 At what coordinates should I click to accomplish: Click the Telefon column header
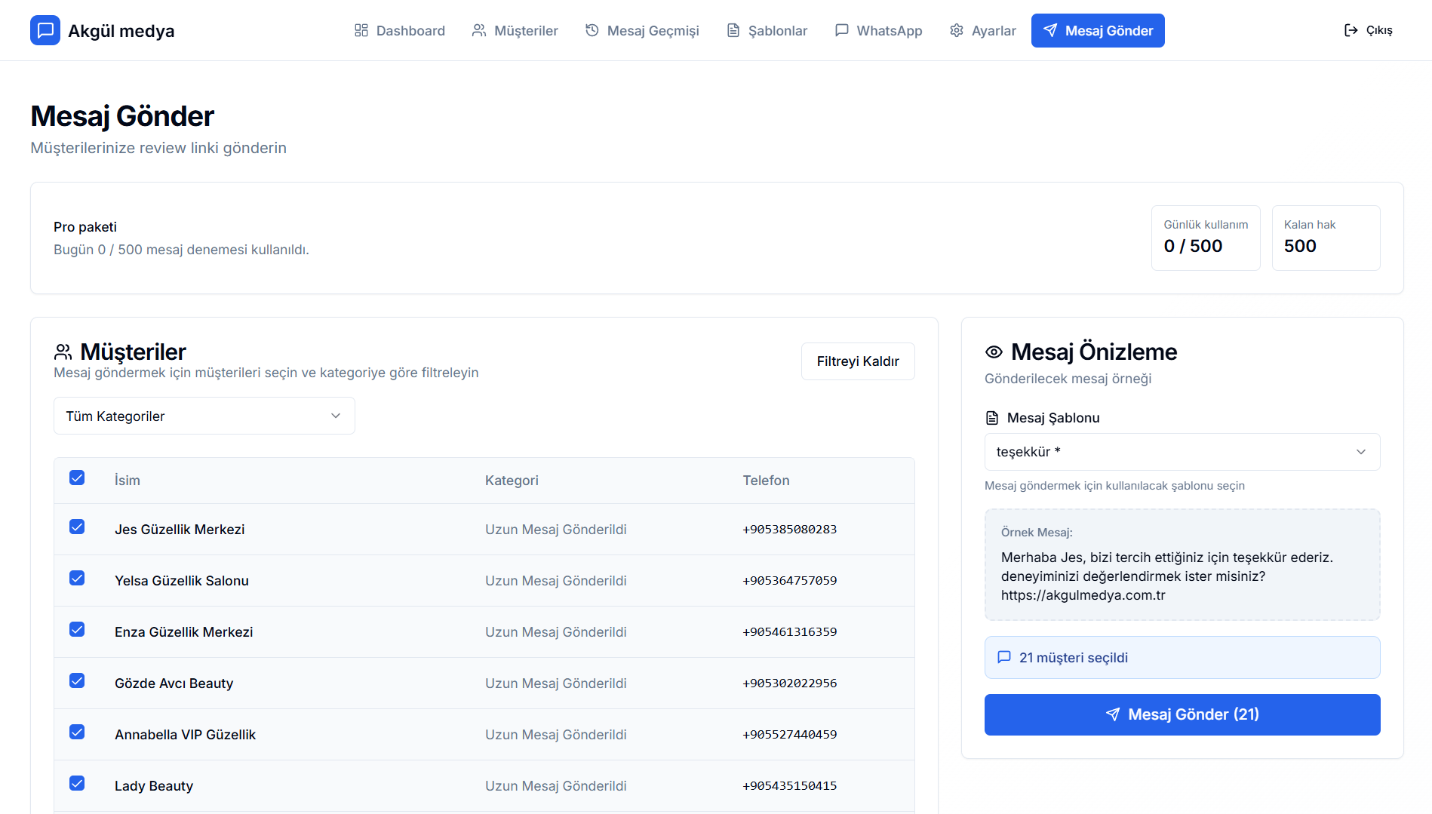coord(766,481)
